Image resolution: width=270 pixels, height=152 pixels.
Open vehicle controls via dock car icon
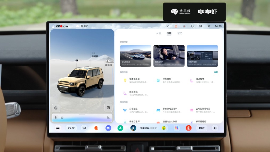click(x=58, y=128)
